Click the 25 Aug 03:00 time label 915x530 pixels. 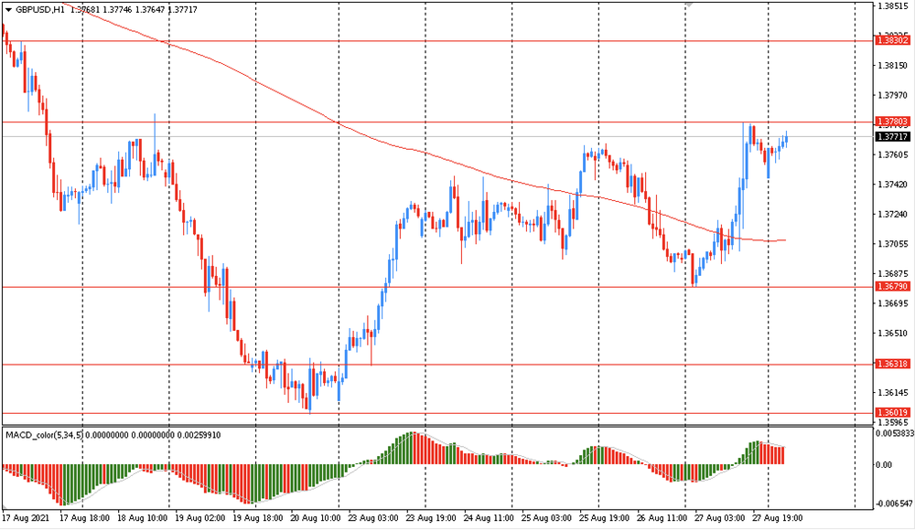[x=547, y=518]
